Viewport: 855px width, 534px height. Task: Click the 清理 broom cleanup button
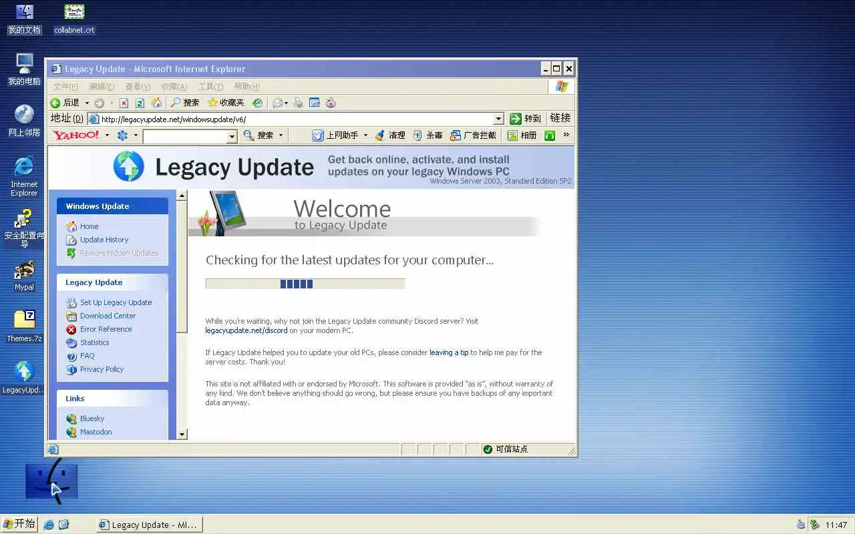pyautogui.click(x=390, y=136)
